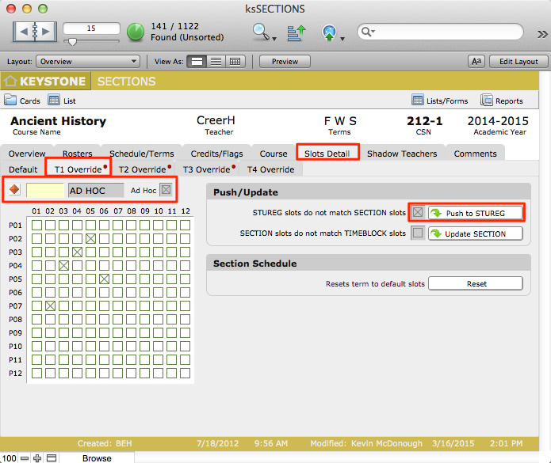551x463 pixels.
Task: Switch to View As Table icon
Action: click(x=235, y=62)
